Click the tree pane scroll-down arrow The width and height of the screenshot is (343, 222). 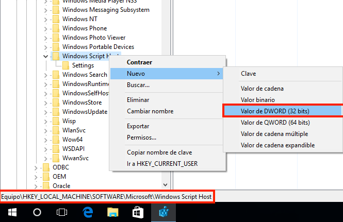[x=166, y=185]
